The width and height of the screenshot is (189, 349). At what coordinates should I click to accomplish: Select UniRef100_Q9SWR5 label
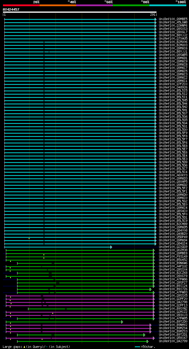point(173,55)
